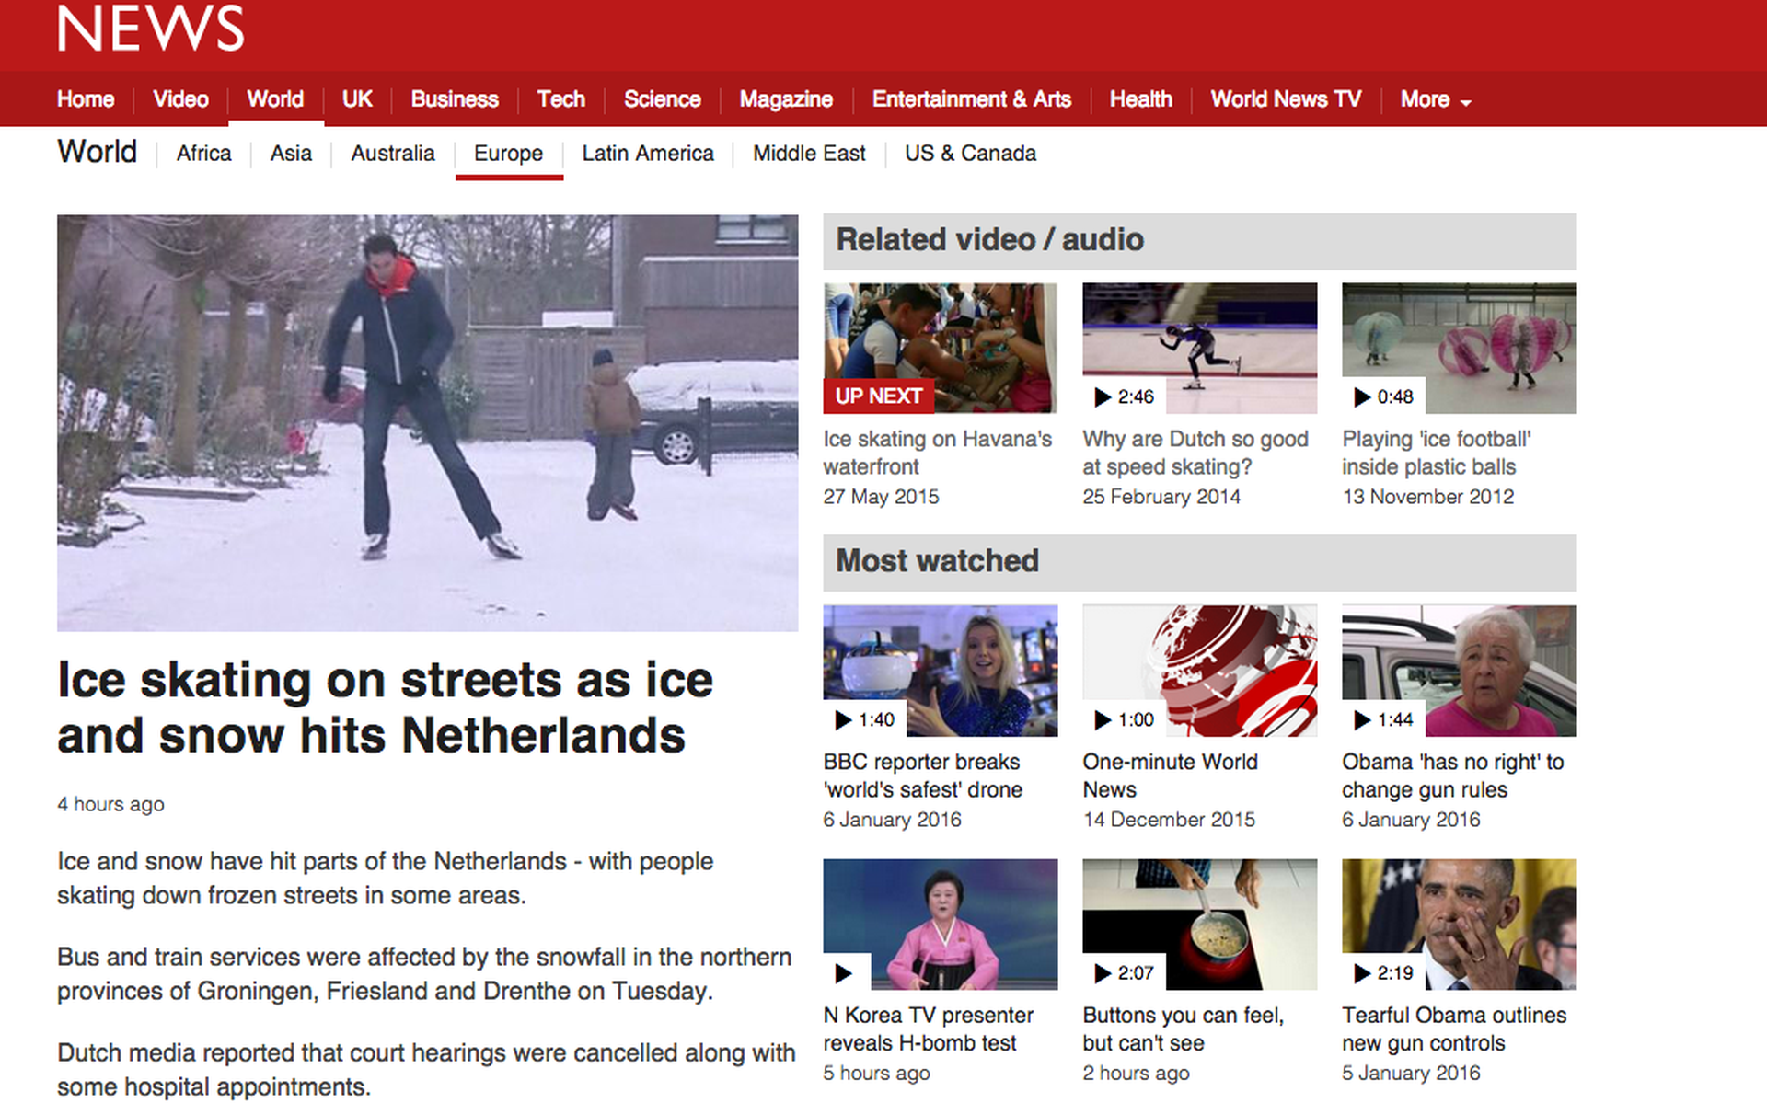
Task: Open the cooking pan buttons thumbnail
Action: click(1200, 925)
